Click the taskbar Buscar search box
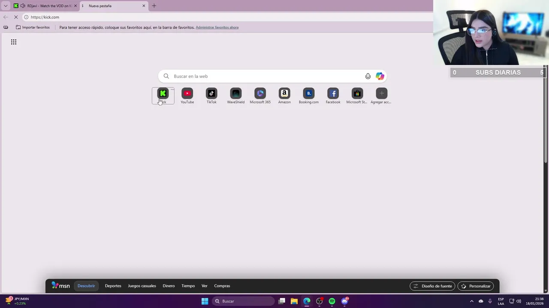 point(244,301)
